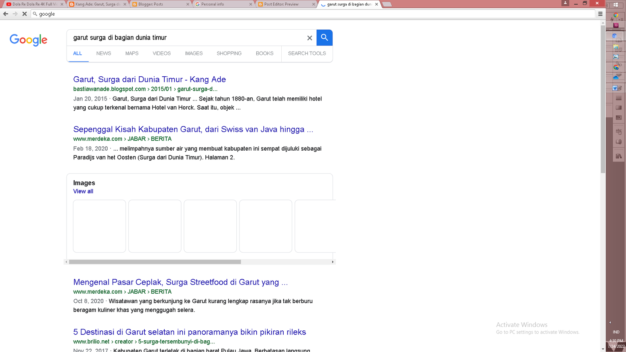Close the Personal info tab
Image resolution: width=626 pixels, height=352 pixels.
250,4
